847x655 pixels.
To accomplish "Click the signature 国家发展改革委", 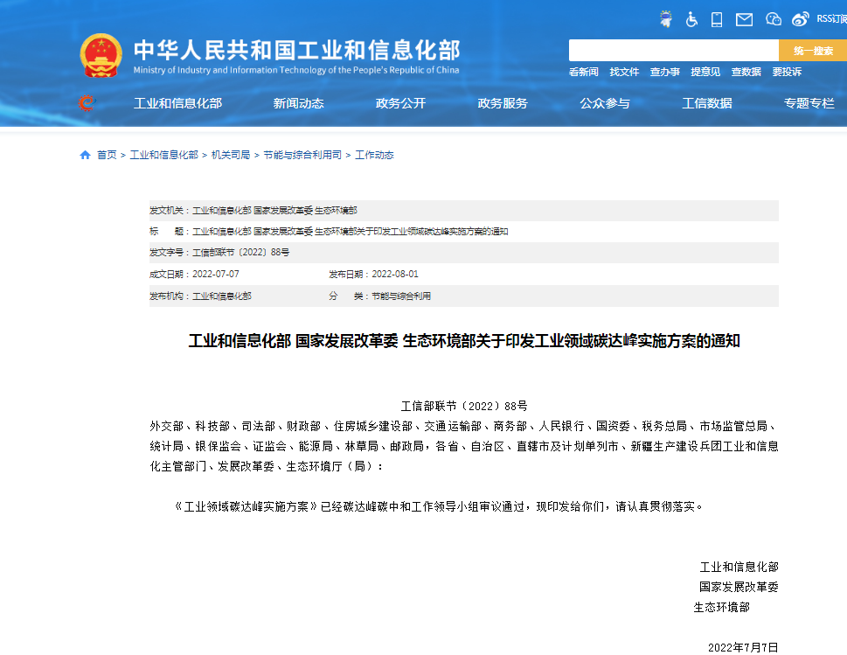I will 739,587.
